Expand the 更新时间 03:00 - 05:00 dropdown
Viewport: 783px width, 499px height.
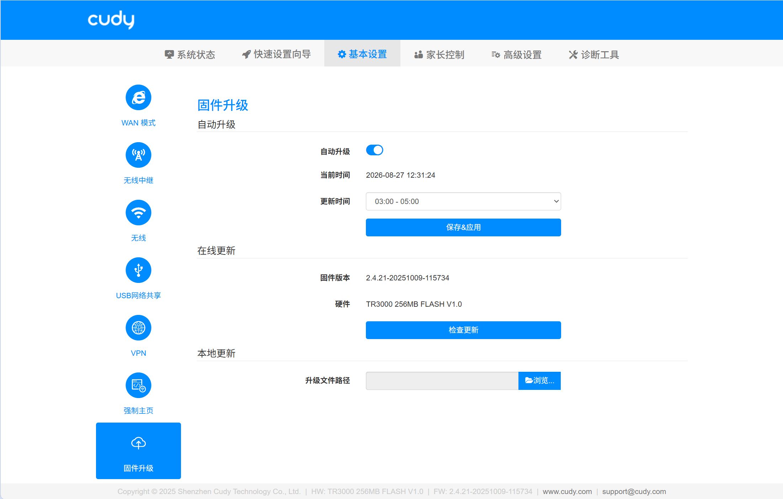(x=463, y=202)
